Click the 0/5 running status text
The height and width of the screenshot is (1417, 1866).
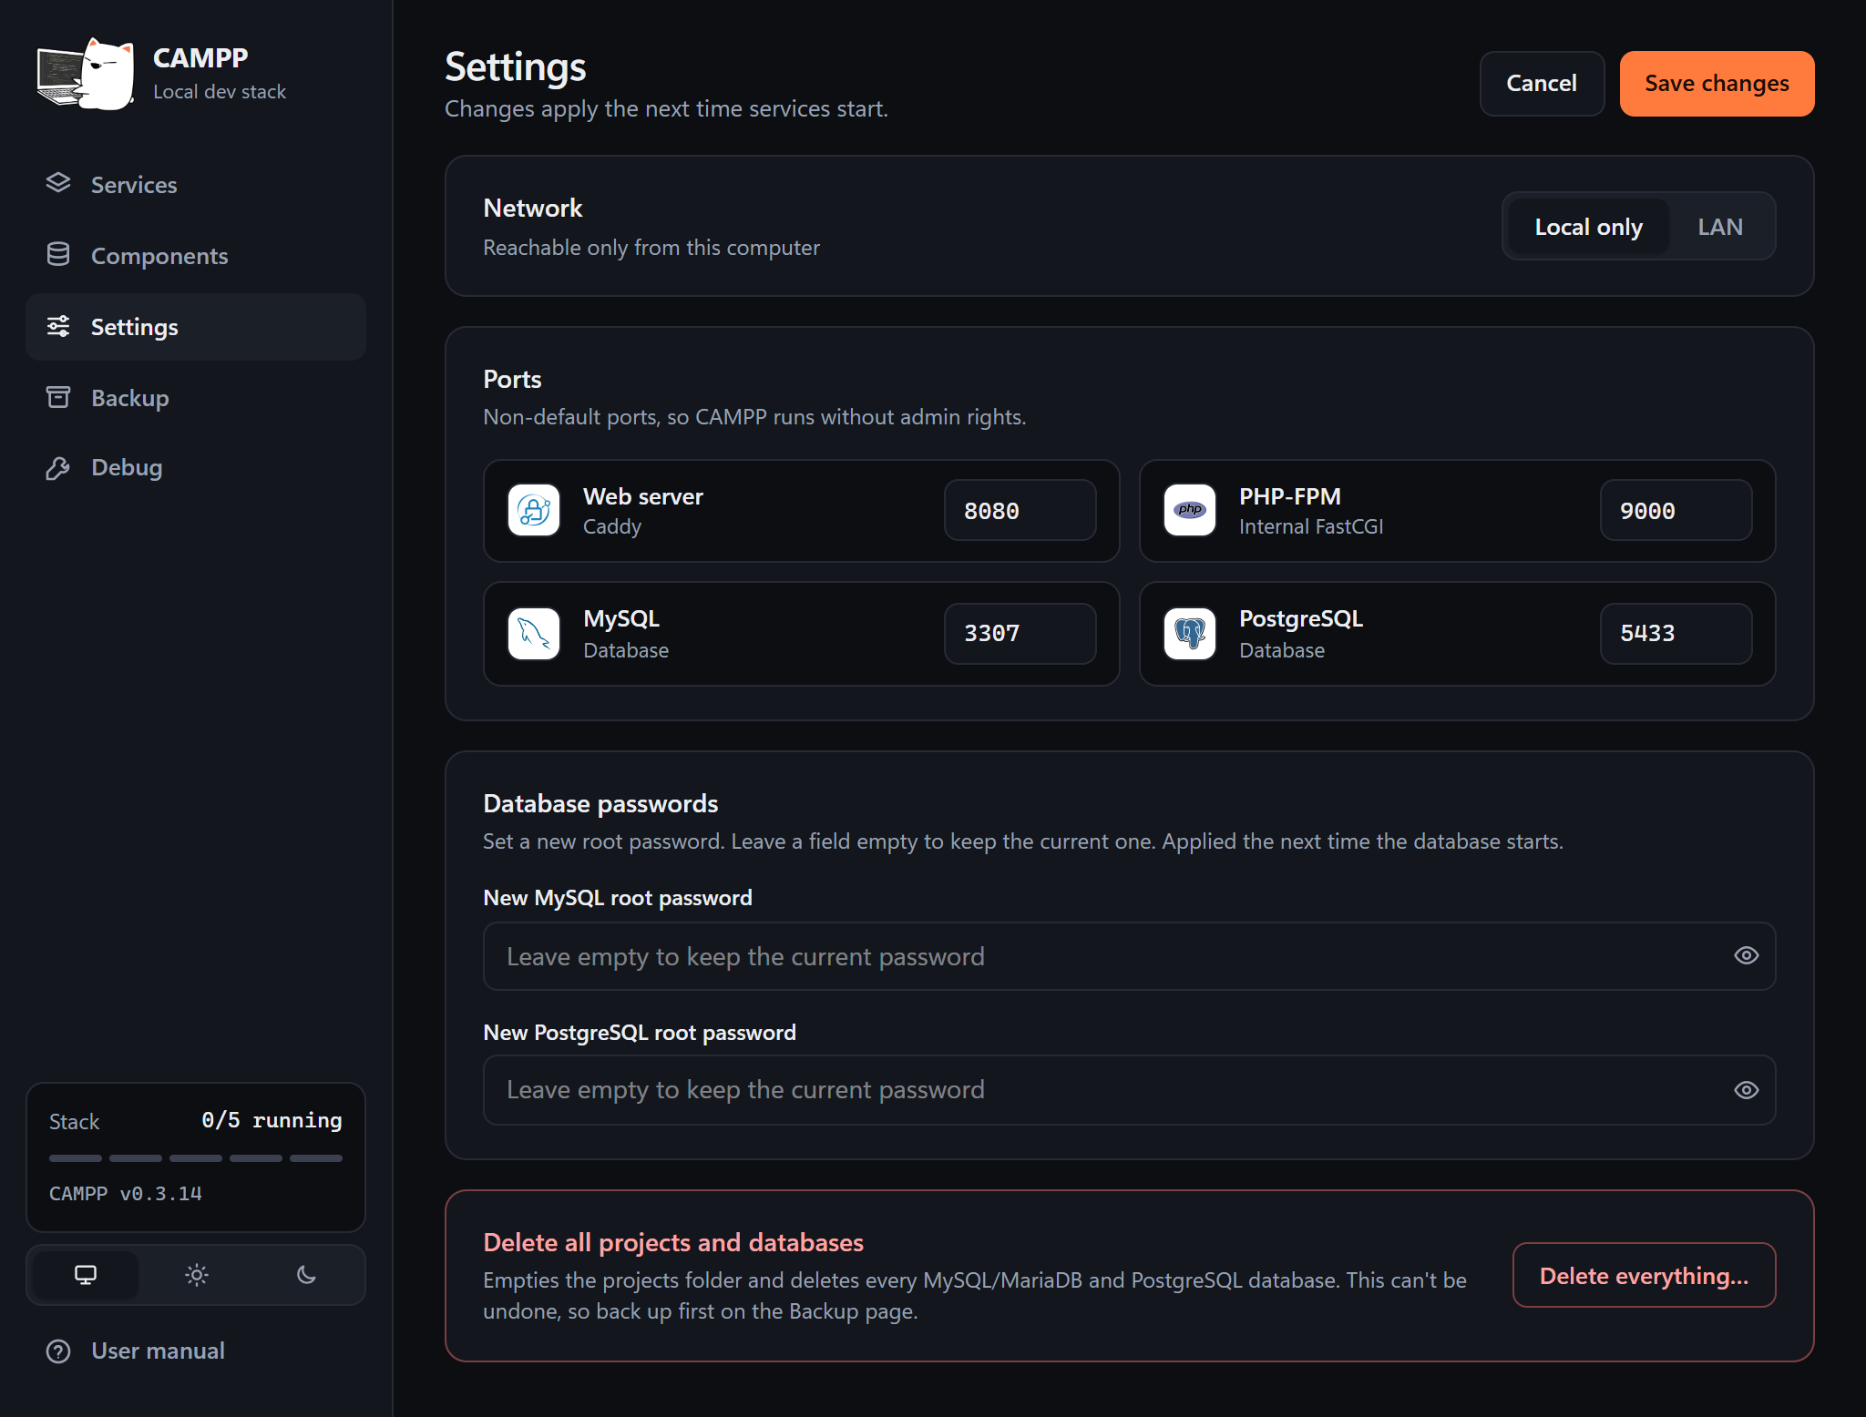coord(272,1120)
